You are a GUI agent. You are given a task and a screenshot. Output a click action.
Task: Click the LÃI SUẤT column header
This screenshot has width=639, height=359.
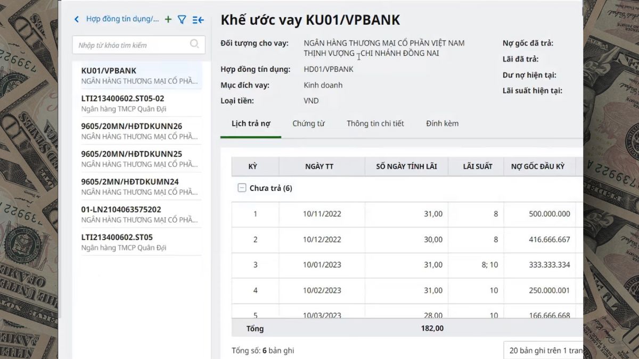(478, 166)
